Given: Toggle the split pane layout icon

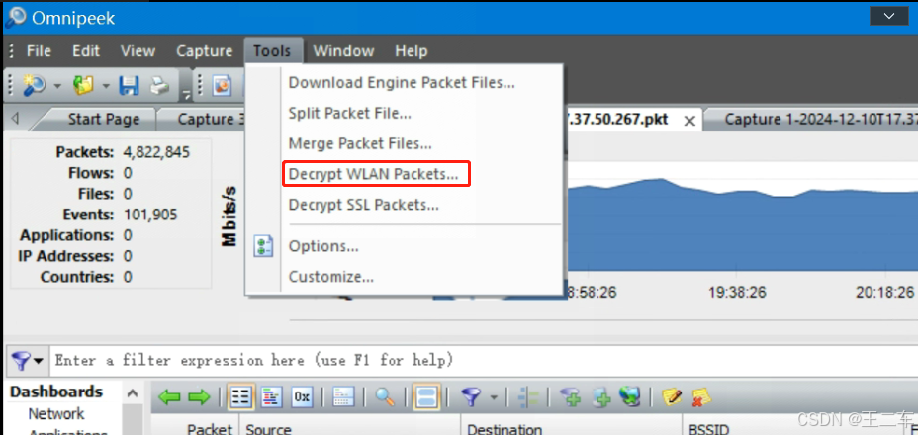Looking at the screenshot, I should click(426, 397).
